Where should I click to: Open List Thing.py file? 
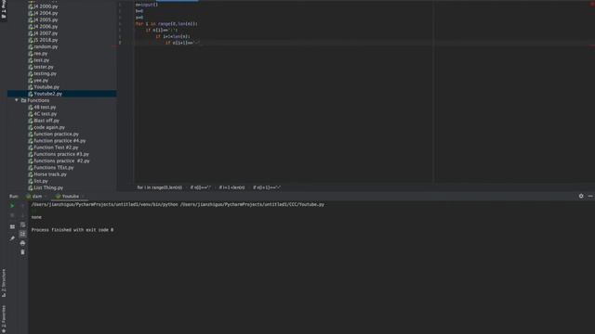pyautogui.click(x=48, y=187)
